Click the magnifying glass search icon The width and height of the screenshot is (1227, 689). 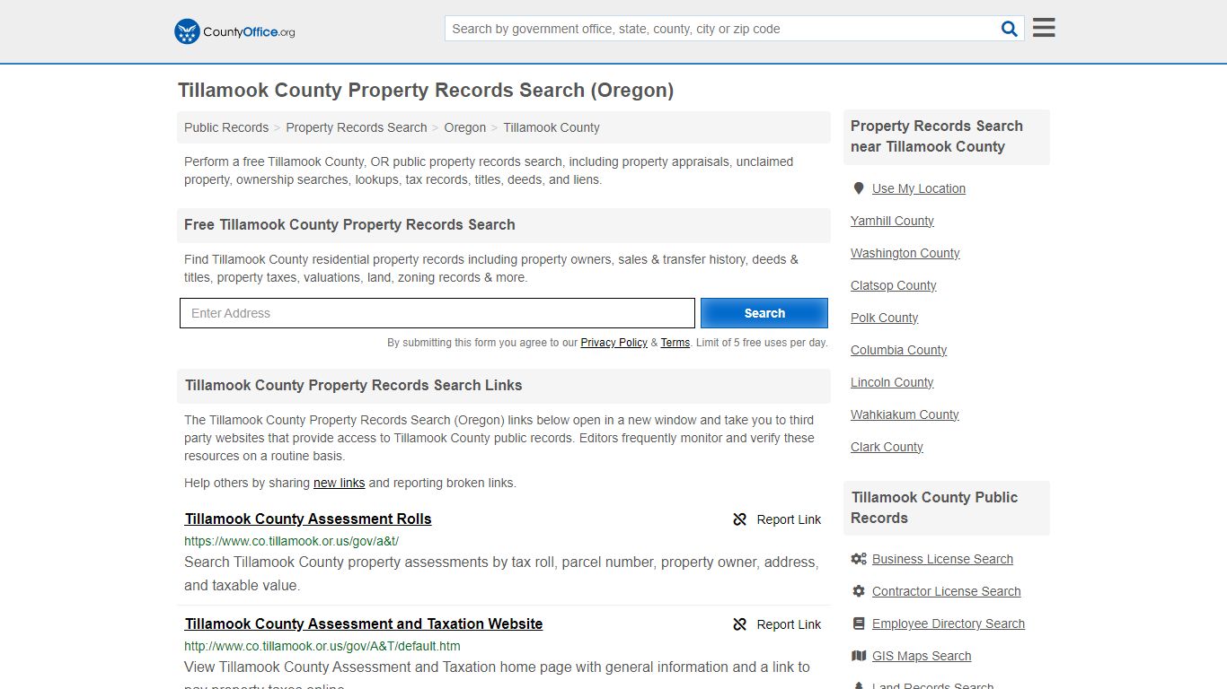[1010, 29]
